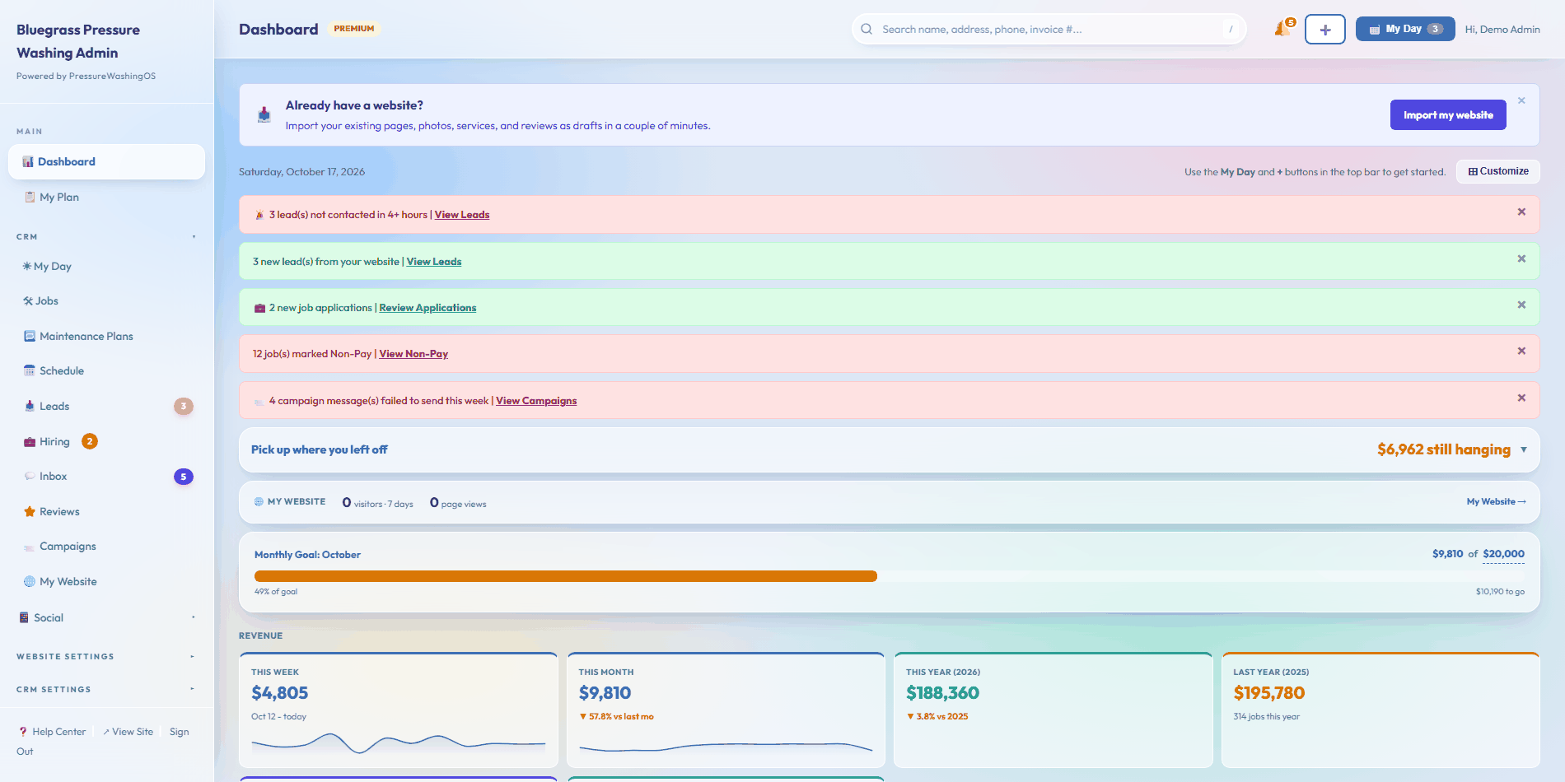Click the My Day sun icon in sidebar
1565x782 pixels.
(27, 266)
